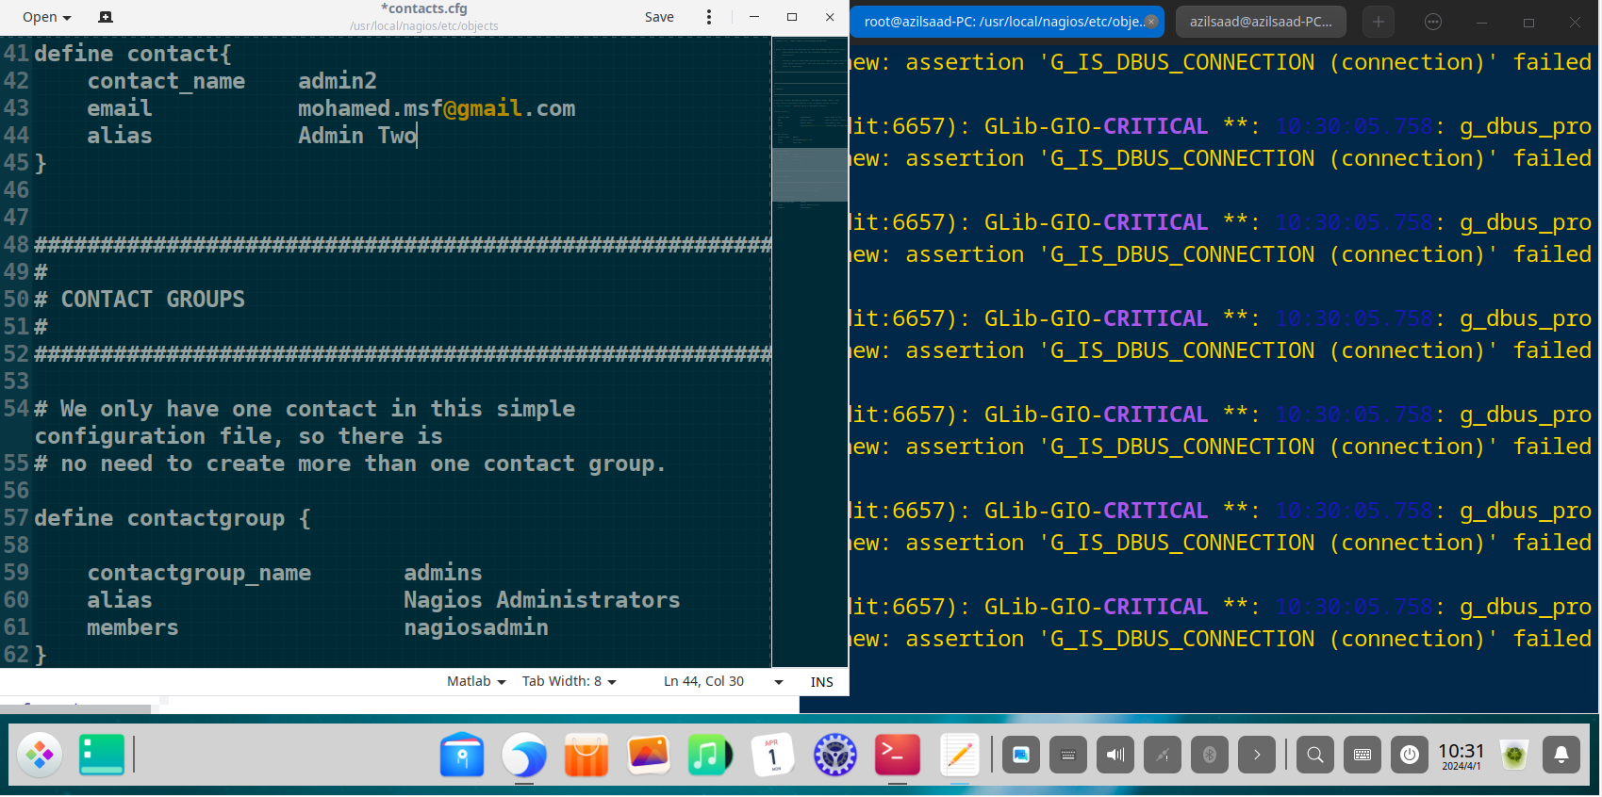The width and height of the screenshot is (1602, 797).
Task: Close the root@azilsaad-PC terminal tab
Action: [1151, 22]
